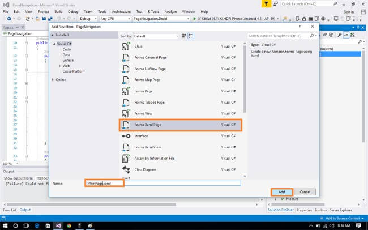The width and height of the screenshot is (368, 230).
Task: Click the Output panel horizontal scrollbar
Action: click(92, 205)
